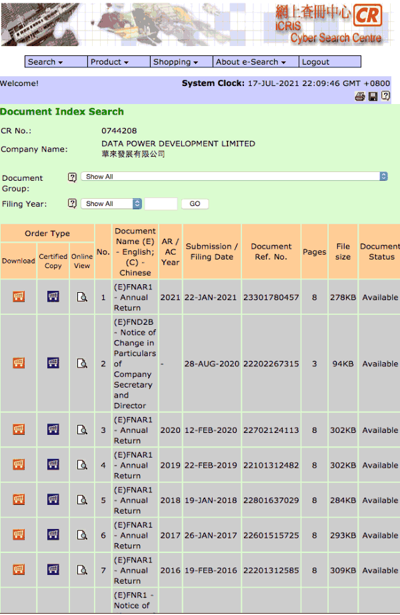Open the About e-Search menu

[x=256, y=62]
